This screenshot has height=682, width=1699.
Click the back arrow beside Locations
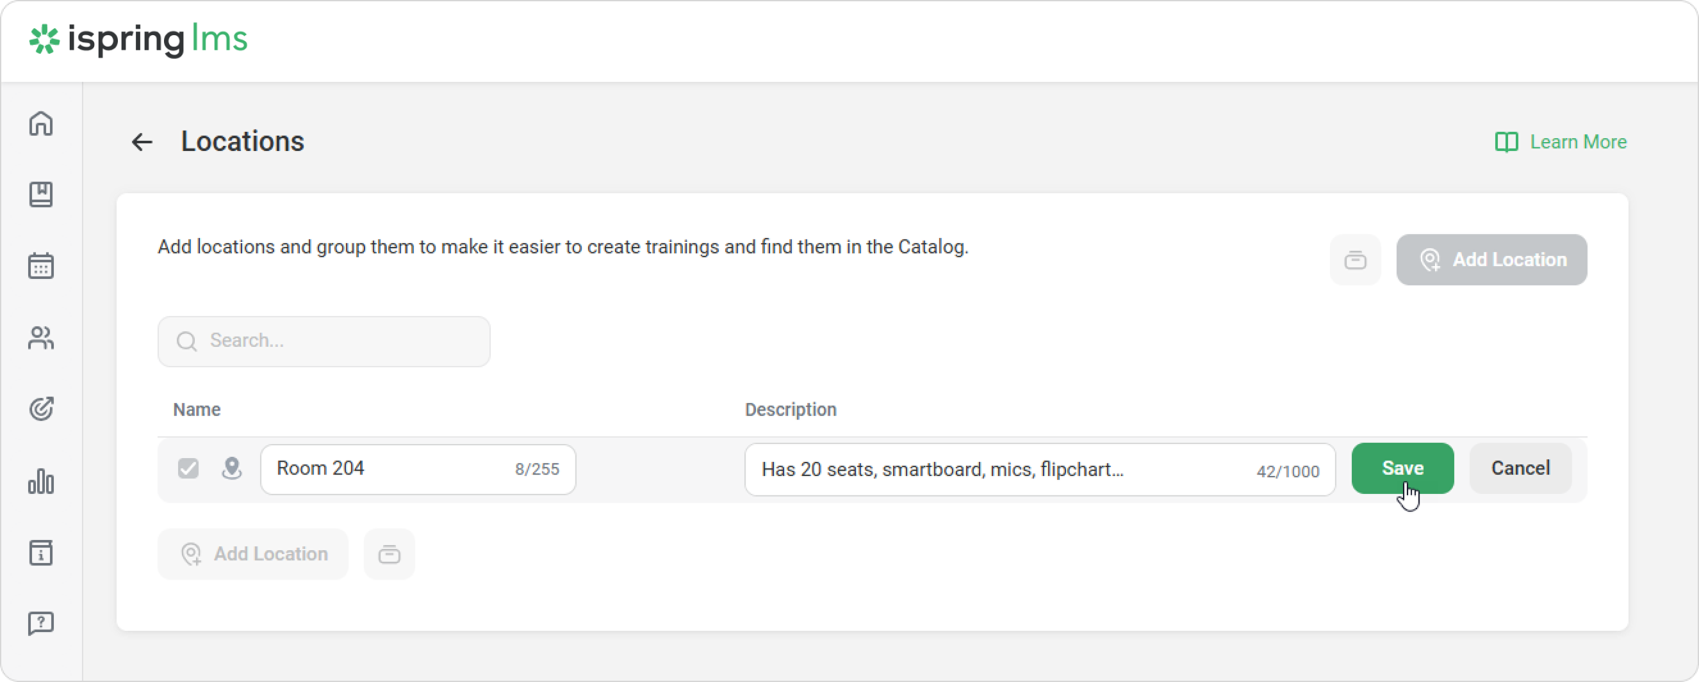coord(142,141)
